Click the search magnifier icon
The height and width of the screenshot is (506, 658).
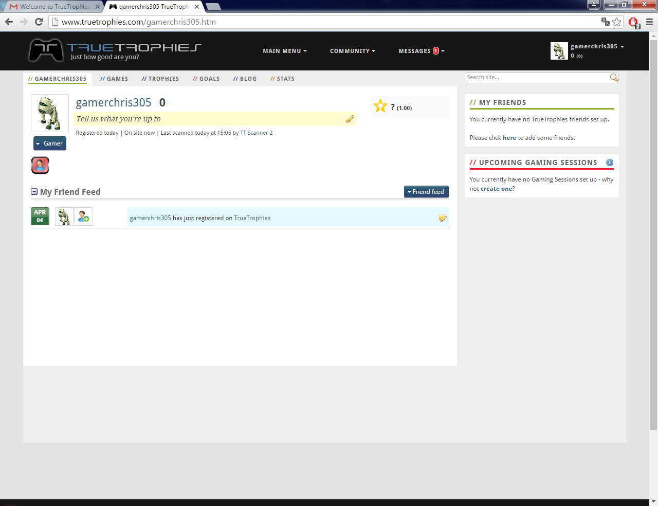click(x=614, y=78)
